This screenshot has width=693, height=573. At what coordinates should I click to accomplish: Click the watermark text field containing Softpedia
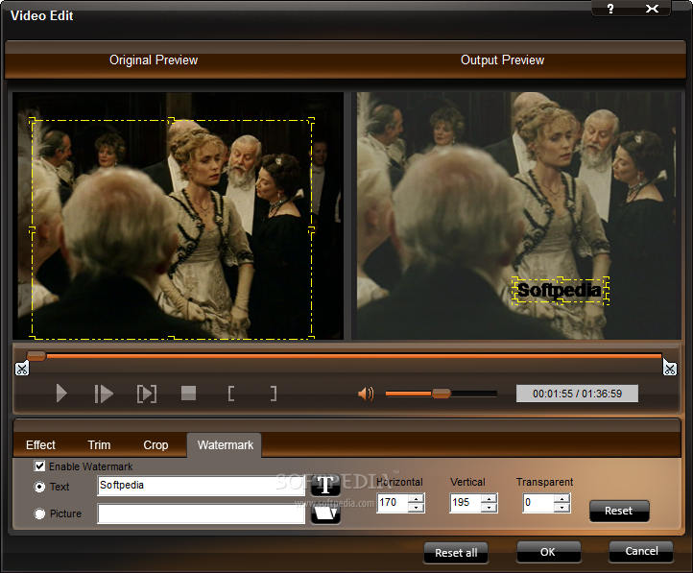coord(202,486)
